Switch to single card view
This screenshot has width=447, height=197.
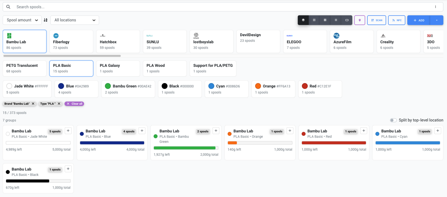[347, 20]
